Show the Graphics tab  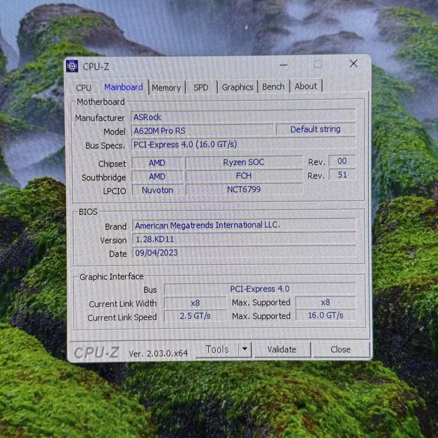coord(237,87)
